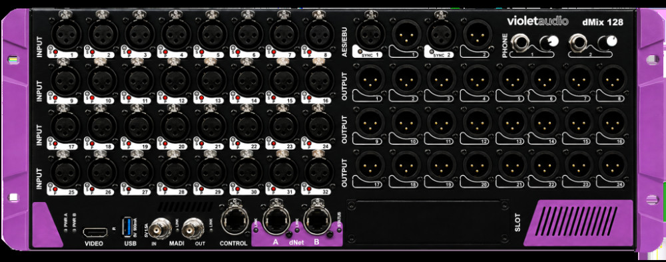
Task: Select XLR output connector 1
Action: (370, 79)
